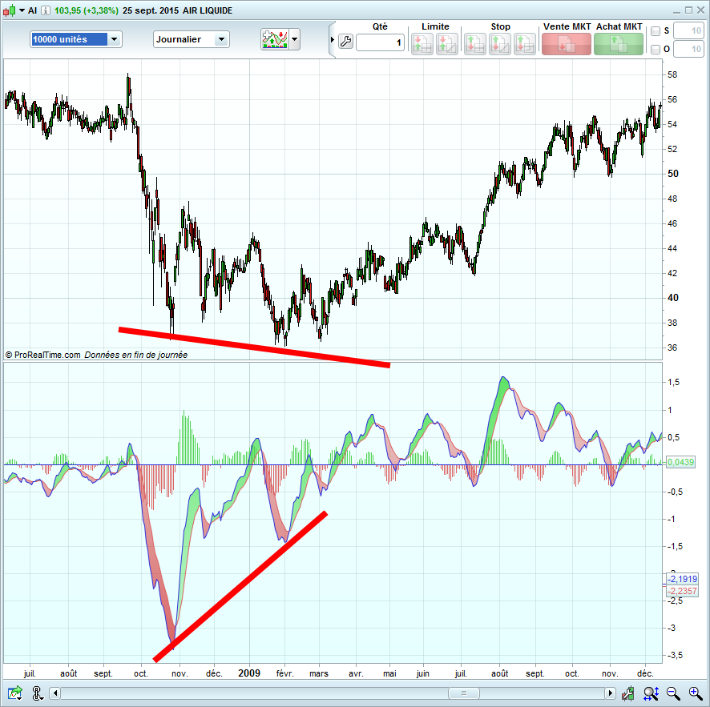
Task: Click the Qté quantity input field
Action: pos(380,42)
